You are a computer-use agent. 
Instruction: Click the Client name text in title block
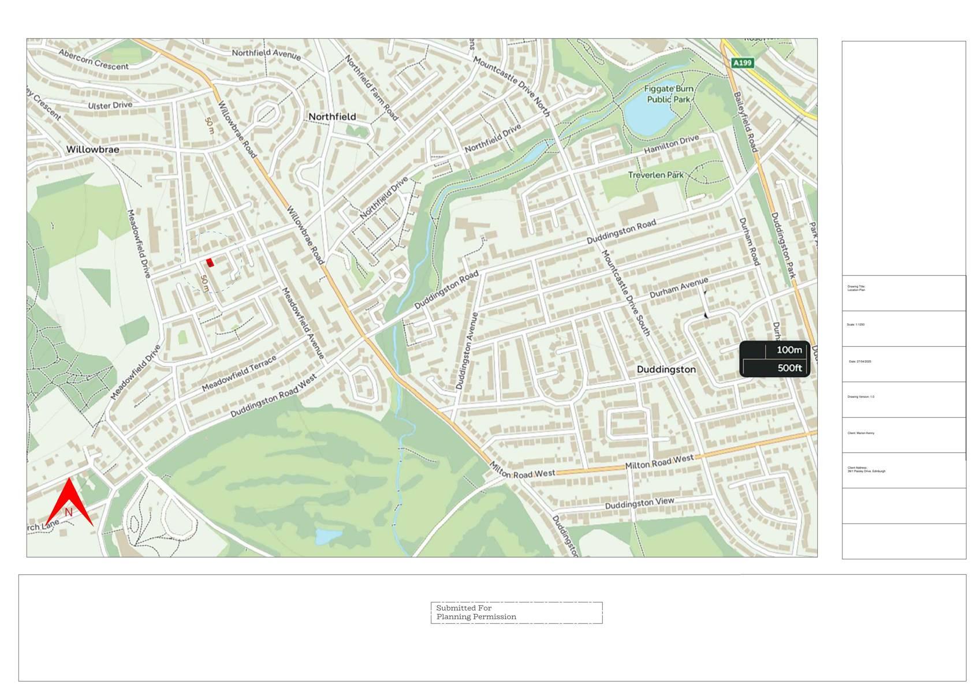pyautogui.click(x=861, y=433)
